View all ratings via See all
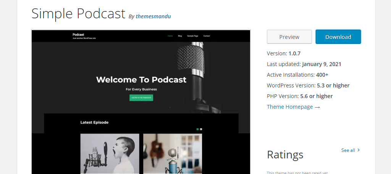This screenshot has width=391, height=174. coord(351,150)
